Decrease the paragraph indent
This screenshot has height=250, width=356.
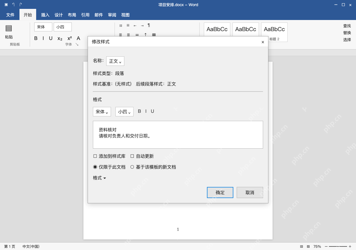point(135,26)
